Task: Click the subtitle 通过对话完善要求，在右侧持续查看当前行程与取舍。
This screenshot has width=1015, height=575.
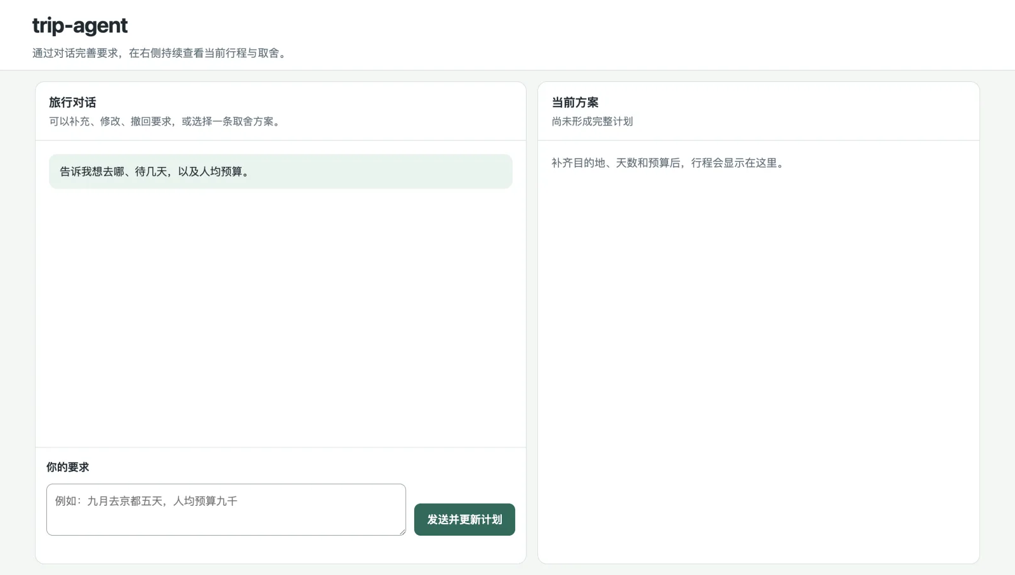Action: (x=161, y=53)
